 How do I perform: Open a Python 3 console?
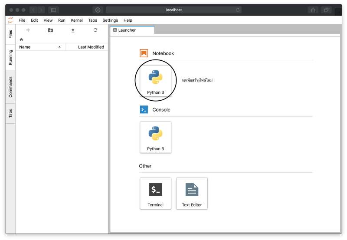[x=155, y=137]
